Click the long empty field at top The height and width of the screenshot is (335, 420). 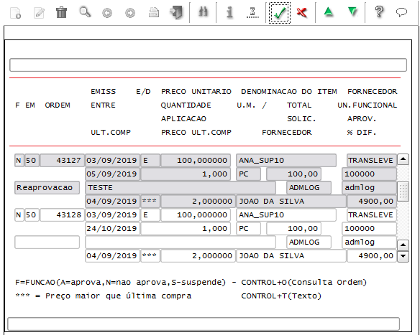(208, 65)
